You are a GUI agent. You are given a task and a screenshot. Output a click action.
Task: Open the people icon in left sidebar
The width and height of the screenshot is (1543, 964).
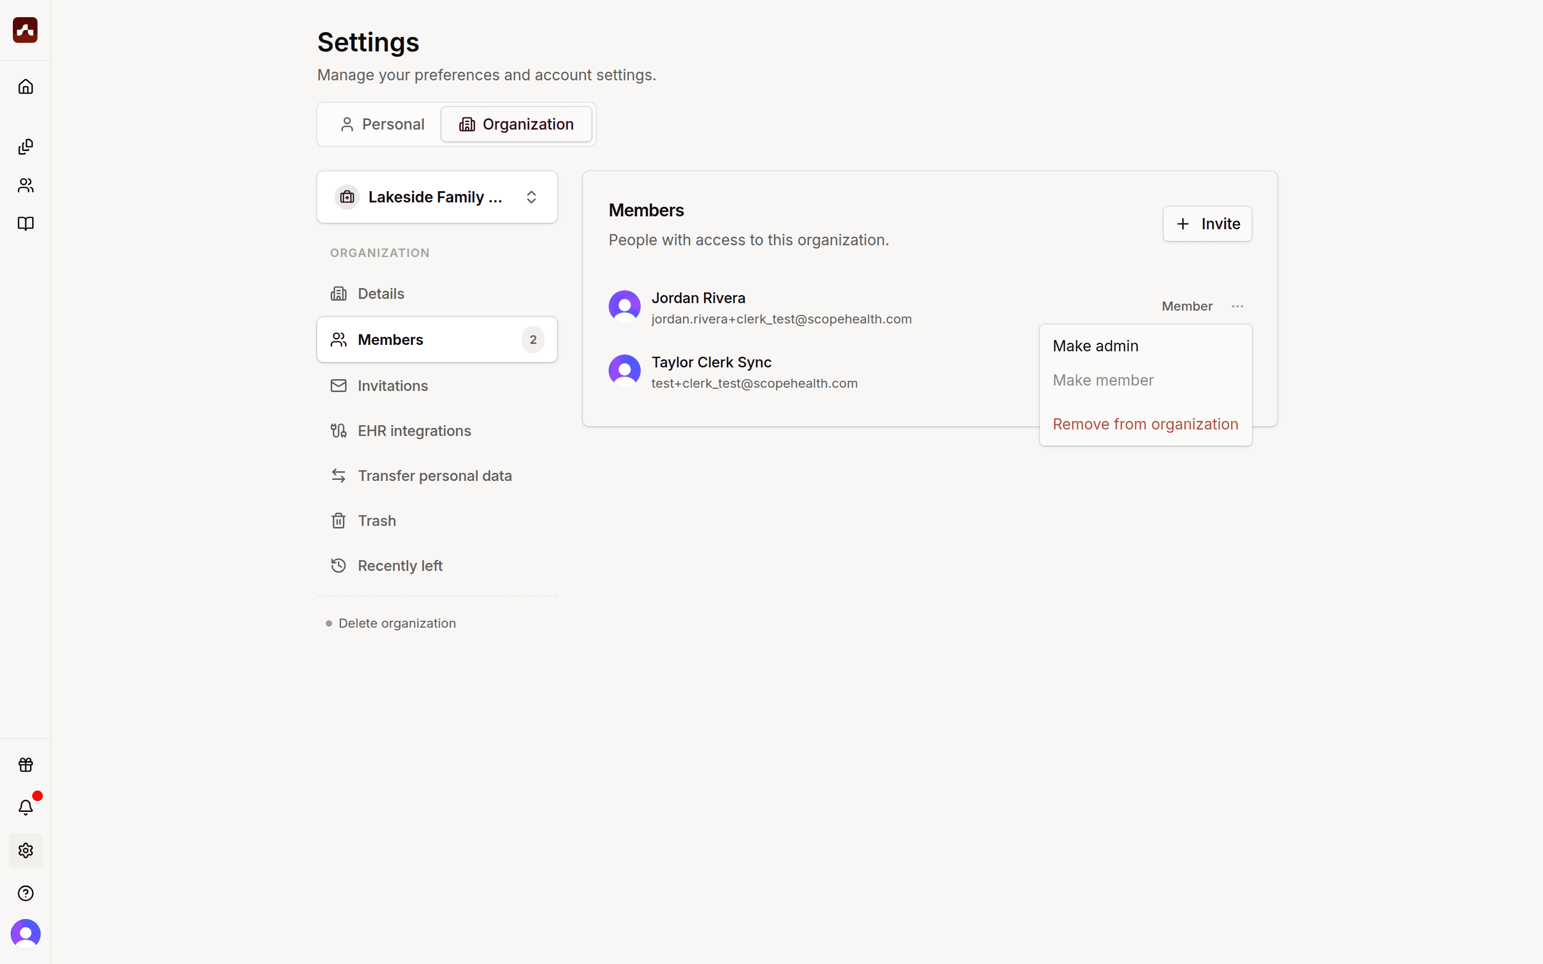coord(26,185)
